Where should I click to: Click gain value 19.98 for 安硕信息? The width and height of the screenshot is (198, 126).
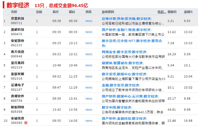(188, 121)
